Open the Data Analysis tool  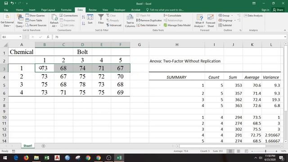(253, 16)
